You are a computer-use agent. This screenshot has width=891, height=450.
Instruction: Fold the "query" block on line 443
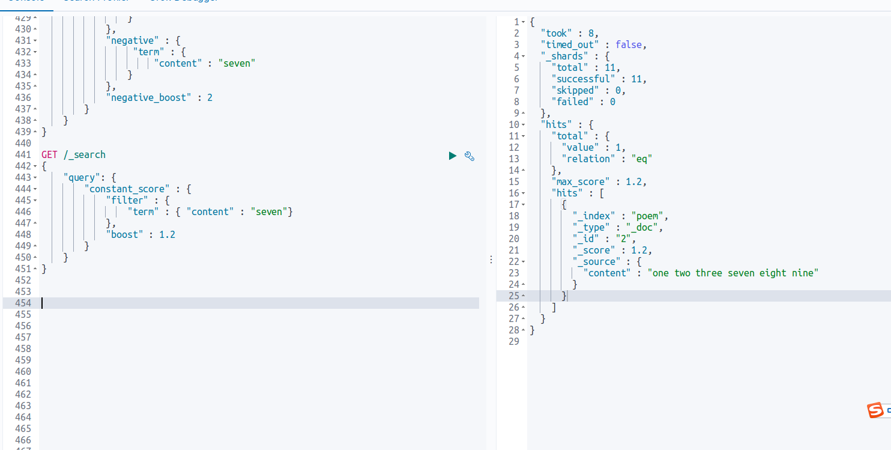[35, 178]
